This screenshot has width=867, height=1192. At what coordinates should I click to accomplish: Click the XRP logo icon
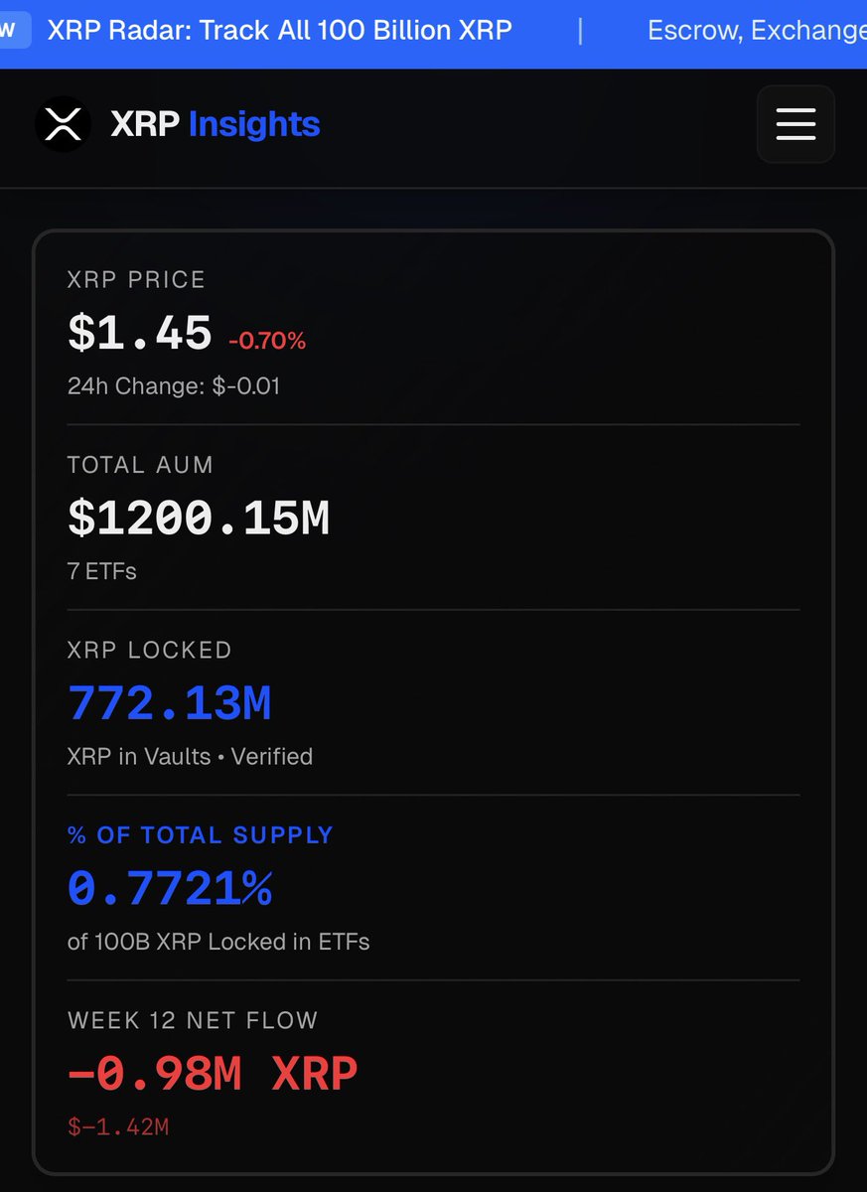pyautogui.click(x=63, y=124)
